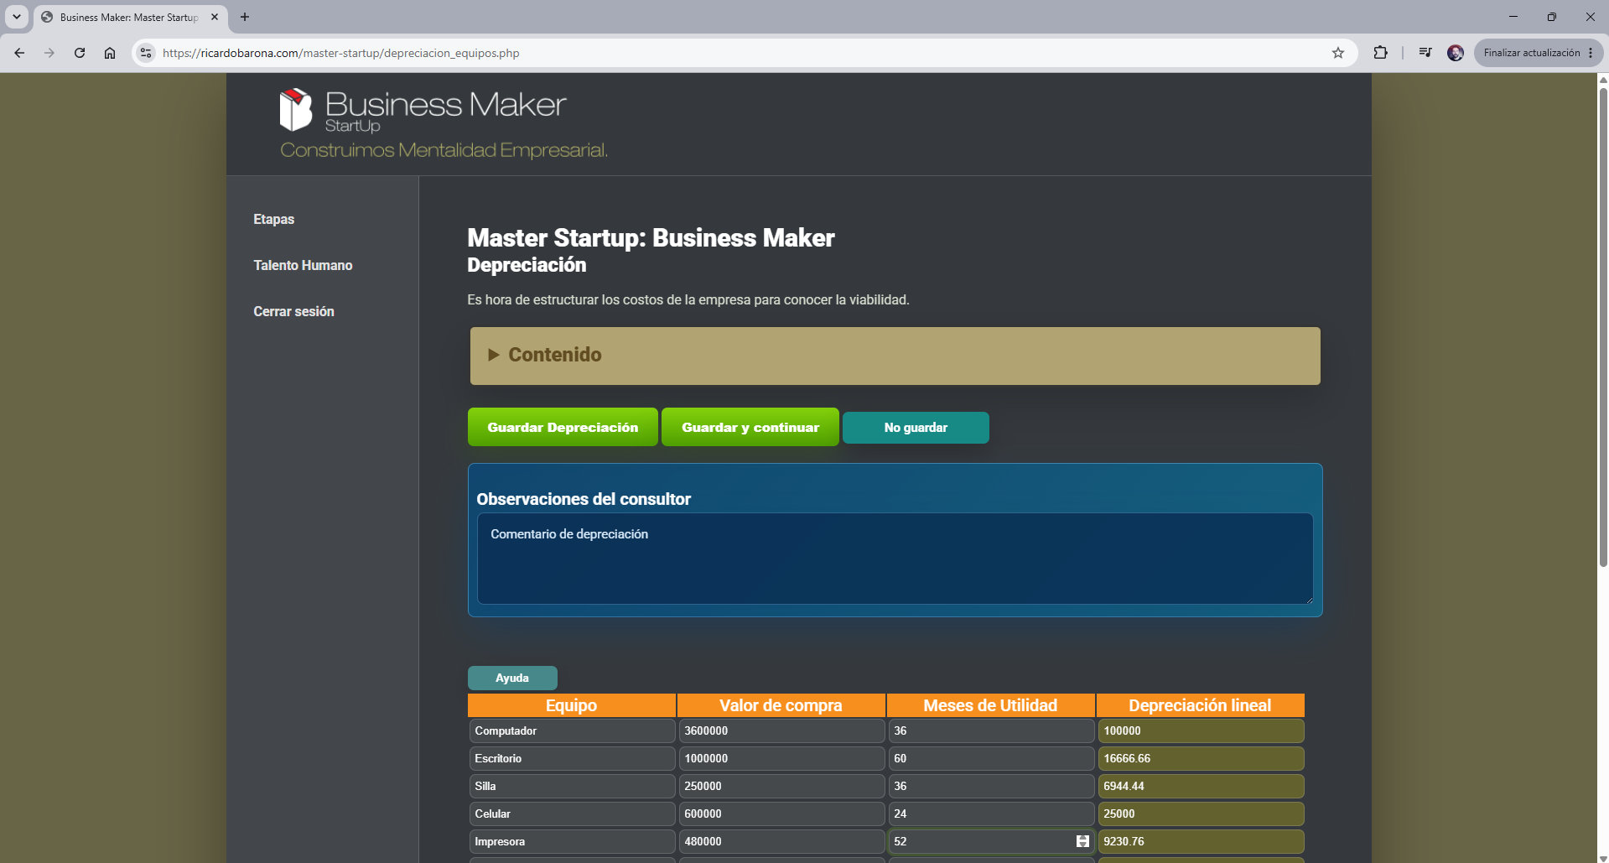The height and width of the screenshot is (863, 1609).
Task: Click the Guardar y continuar button
Action: coord(750,427)
